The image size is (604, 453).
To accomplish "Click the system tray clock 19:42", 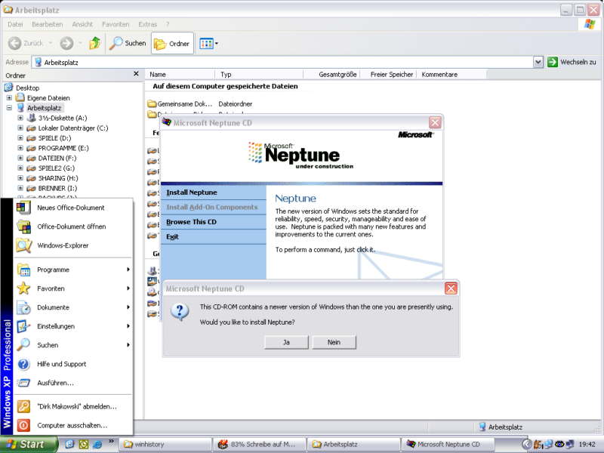I will coord(587,445).
